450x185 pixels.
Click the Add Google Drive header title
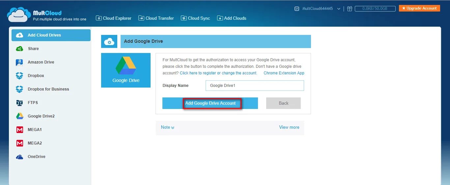[144, 41]
